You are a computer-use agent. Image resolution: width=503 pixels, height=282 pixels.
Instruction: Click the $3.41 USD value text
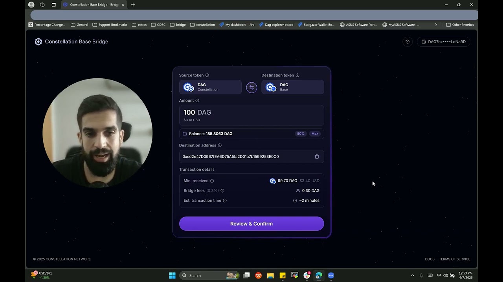pyautogui.click(x=192, y=120)
